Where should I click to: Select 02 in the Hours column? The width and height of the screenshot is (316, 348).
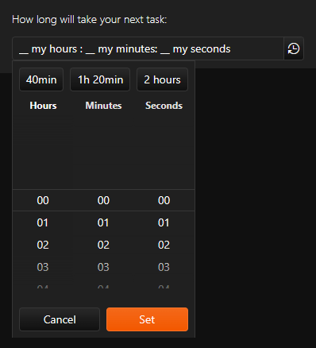[x=43, y=245]
